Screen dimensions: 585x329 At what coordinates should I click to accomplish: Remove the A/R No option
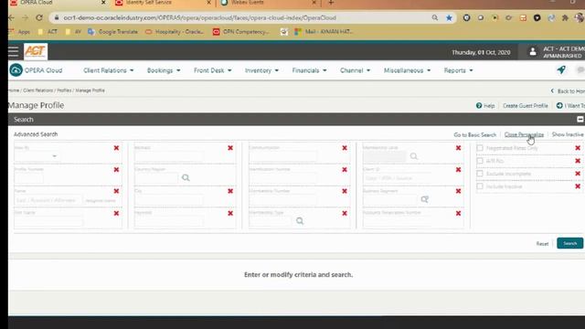coord(578,161)
